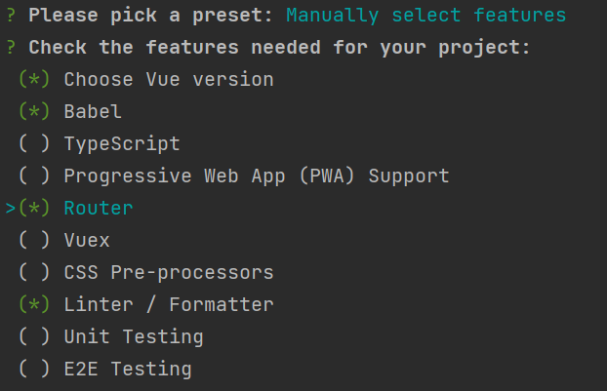Click the 'Check the features needed' prompt
Screen dimensions: 607x391
coord(279,48)
